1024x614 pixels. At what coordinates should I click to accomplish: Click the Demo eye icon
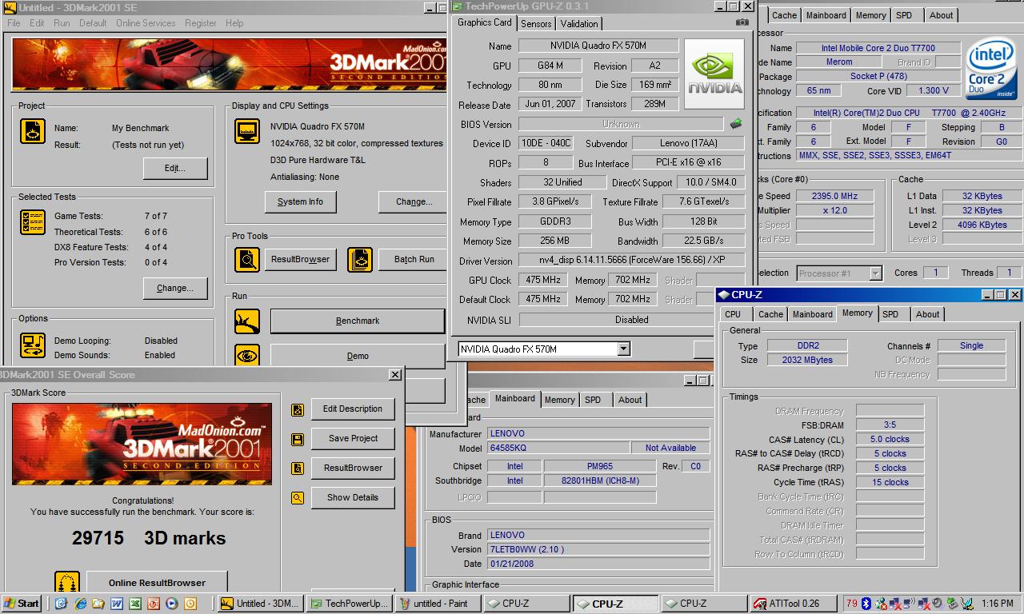click(247, 356)
